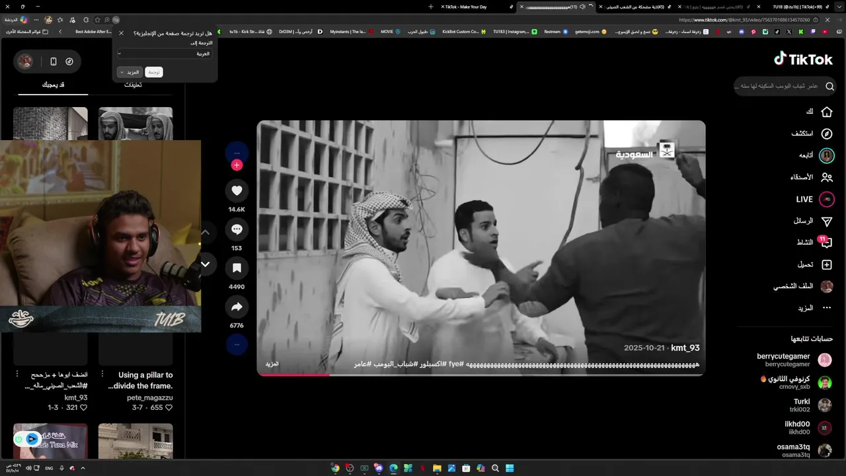The image size is (846, 476).
Task: Click the phone app icon in top pill
Action: (x=54, y=61)
